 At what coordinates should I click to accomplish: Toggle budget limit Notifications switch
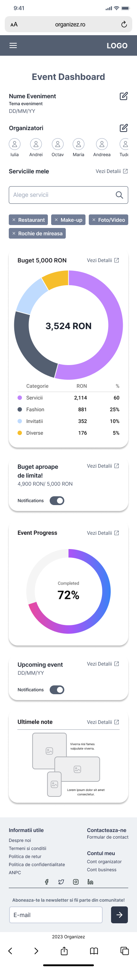[x=57, y=501]
